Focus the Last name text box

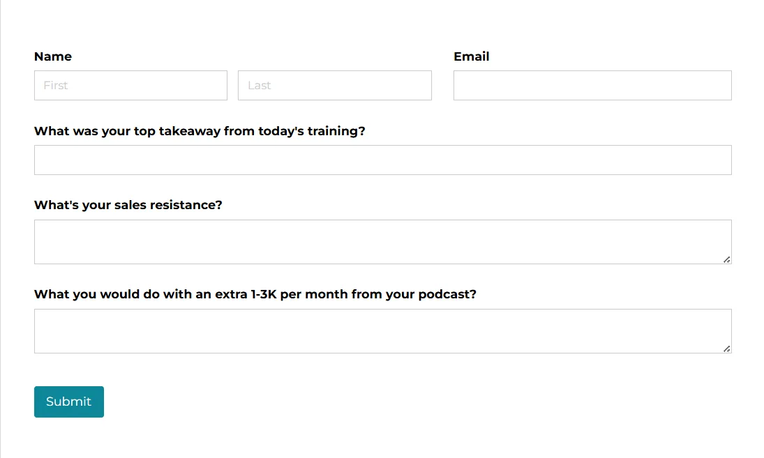pos(334,85)
